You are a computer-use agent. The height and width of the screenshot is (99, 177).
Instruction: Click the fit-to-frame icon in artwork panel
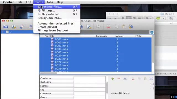point(151,79)
